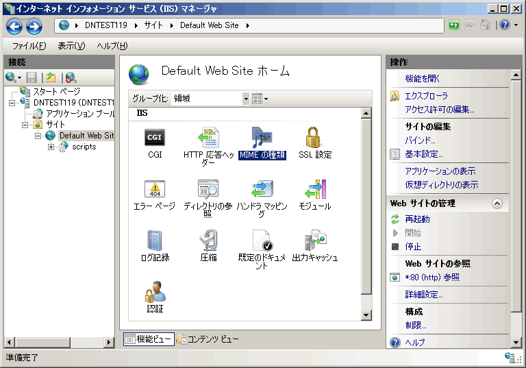
Task: Click the save disk icon in 接続 pane
Action: (32, 77)
